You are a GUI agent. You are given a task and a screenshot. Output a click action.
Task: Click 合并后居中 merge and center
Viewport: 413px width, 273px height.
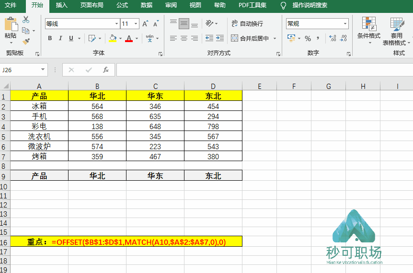pyautogui.click(x=250, y=38)
